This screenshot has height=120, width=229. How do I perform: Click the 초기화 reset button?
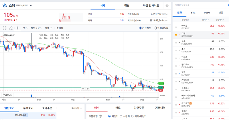pos(60,28)
